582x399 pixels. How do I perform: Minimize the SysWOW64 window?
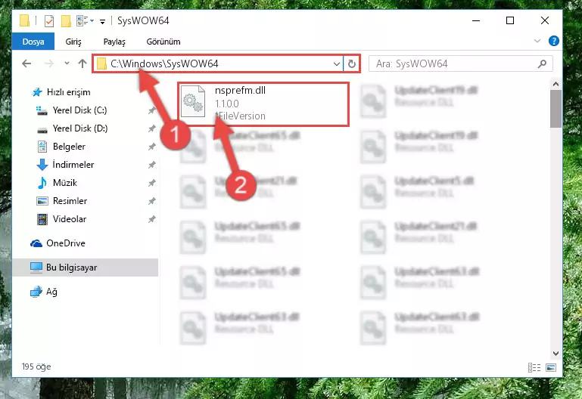point(476,20)
